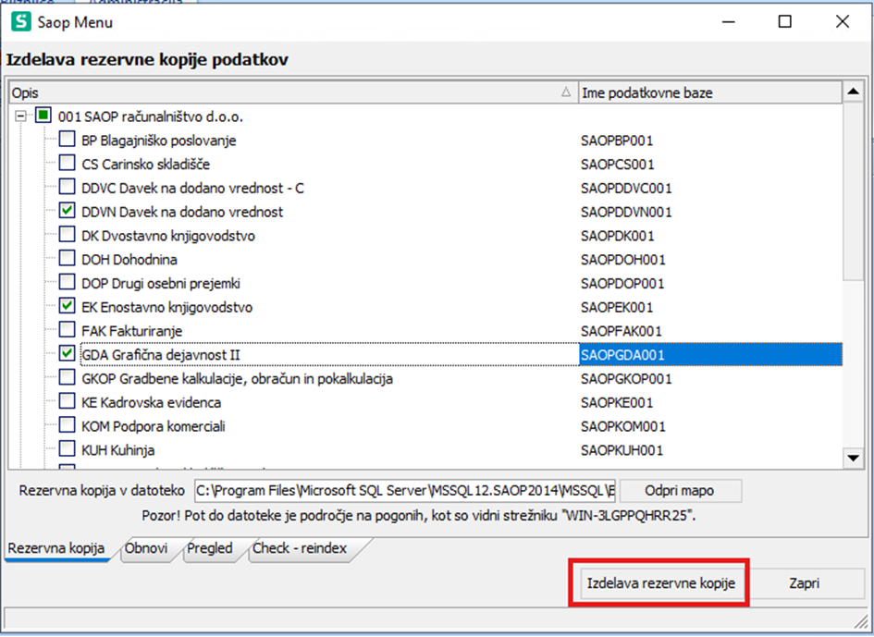Uncheck DDVN Davek na dodano vrednost checkbox
874x637 pixels.
pos(67,211)
